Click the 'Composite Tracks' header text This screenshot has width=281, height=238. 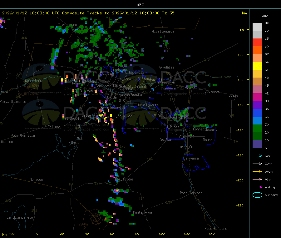82,13
